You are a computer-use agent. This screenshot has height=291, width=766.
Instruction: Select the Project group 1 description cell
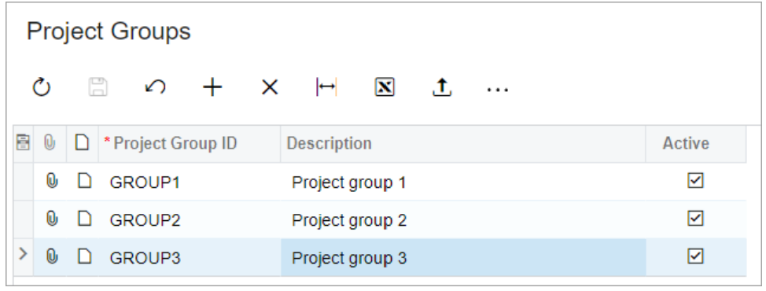click(x=463, y=182)
